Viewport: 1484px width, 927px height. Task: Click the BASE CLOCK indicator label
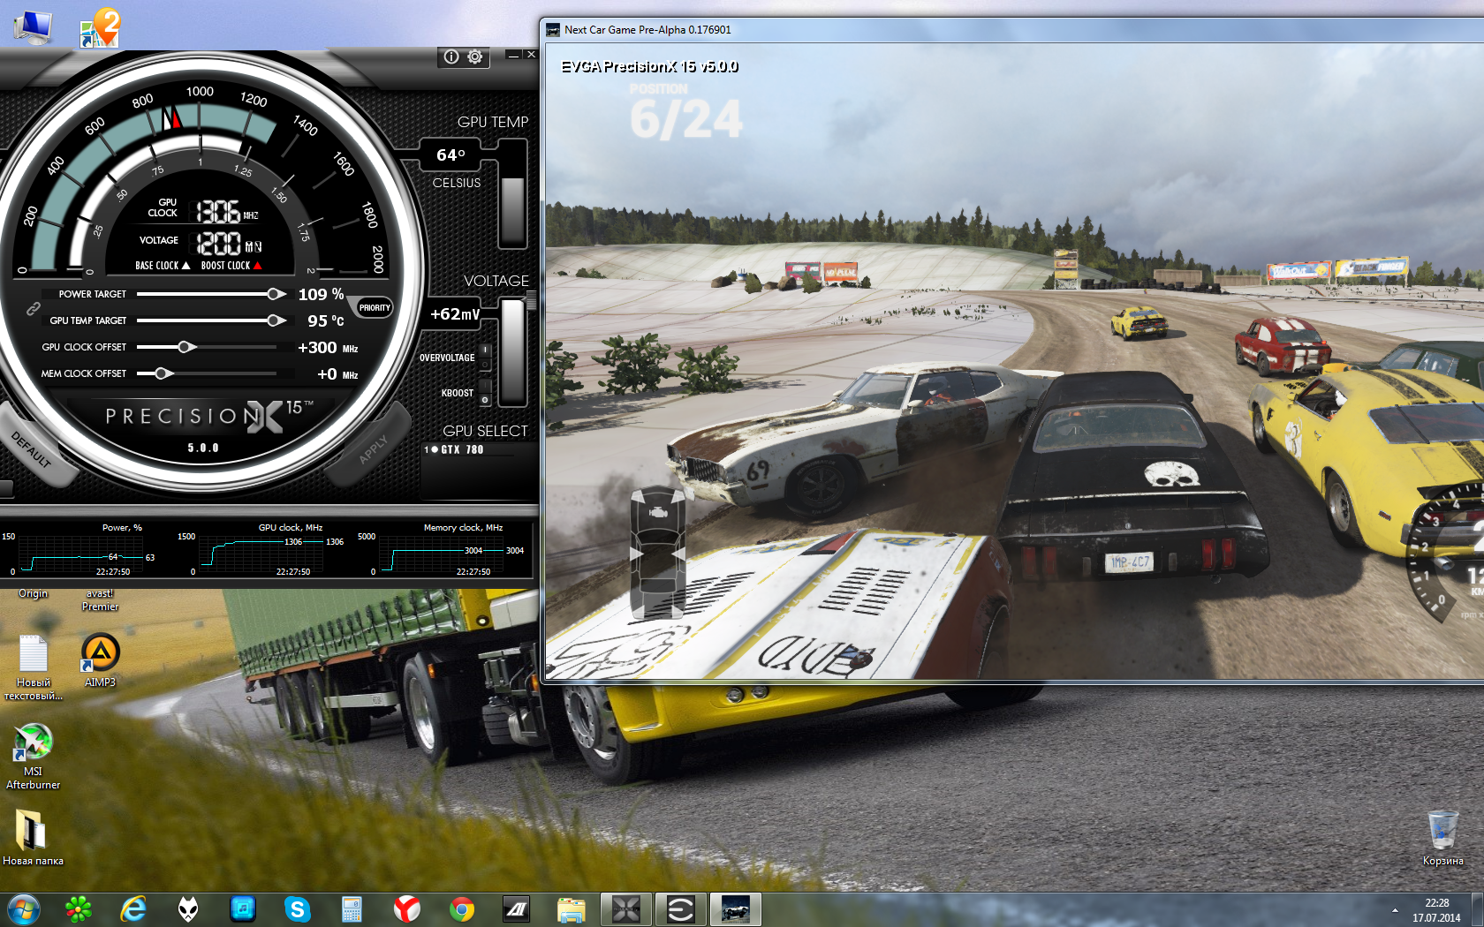click(163, 266)
